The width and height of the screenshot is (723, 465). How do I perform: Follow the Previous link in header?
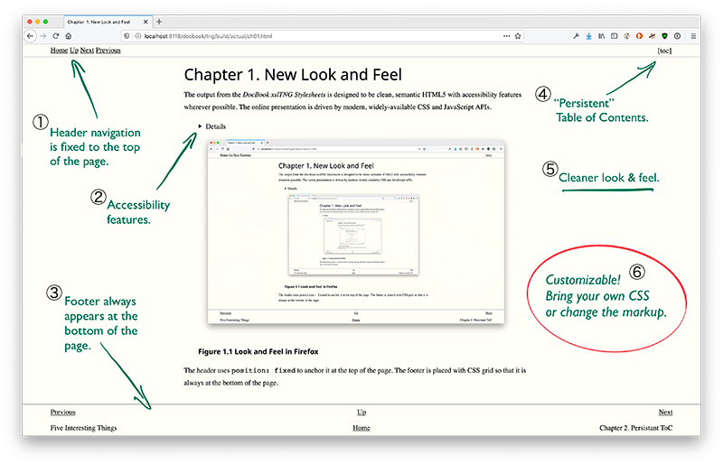point(108,51)
